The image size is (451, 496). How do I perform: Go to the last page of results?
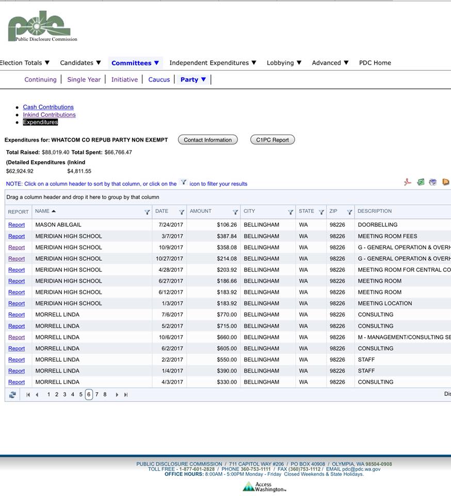click(126, 395)
